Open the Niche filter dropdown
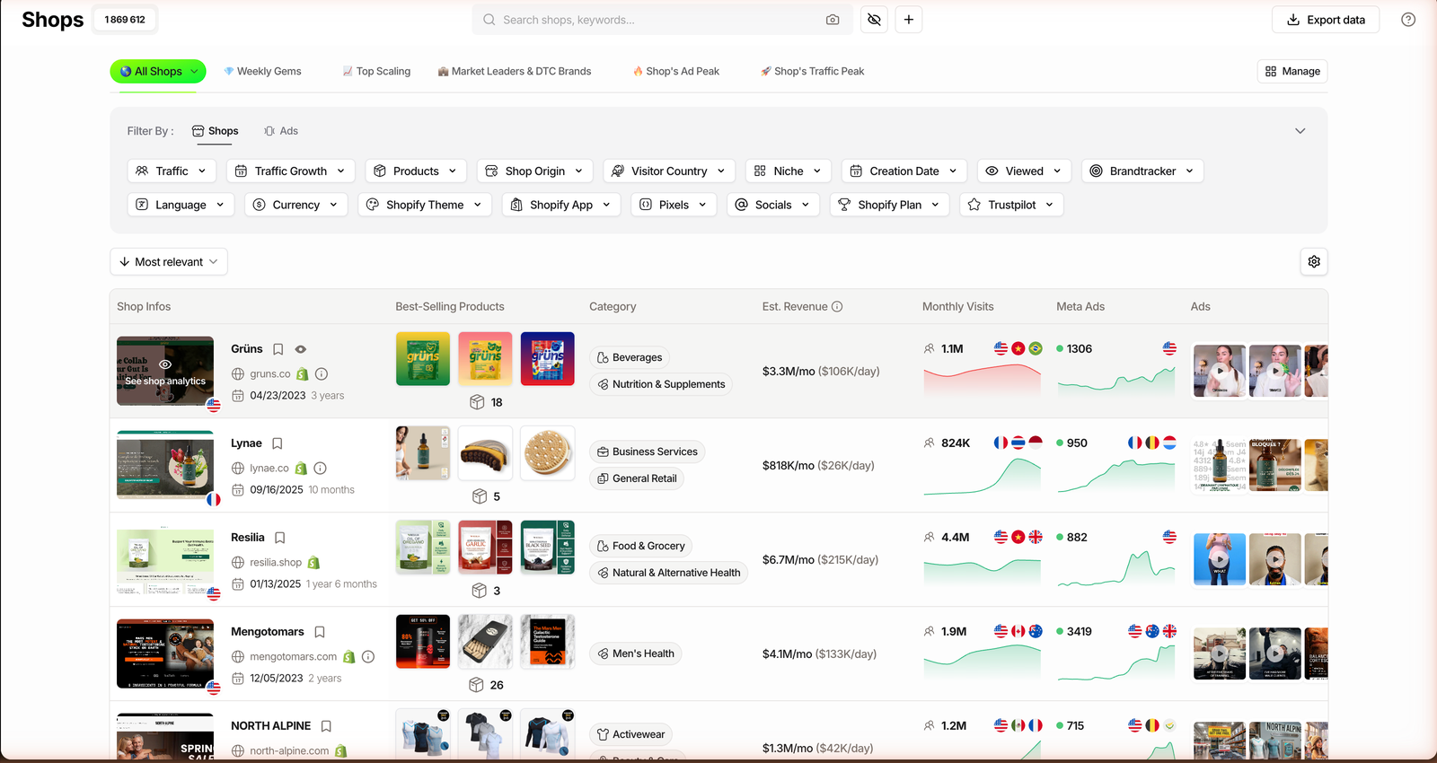This screenshot has height=763, width=1437. tap(788, 171)
